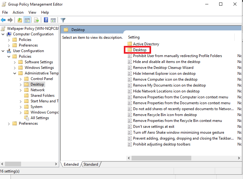Viewport: 243px width, 179px height.
Task: Expand the Desktop tree node
Action: [21, 85]
